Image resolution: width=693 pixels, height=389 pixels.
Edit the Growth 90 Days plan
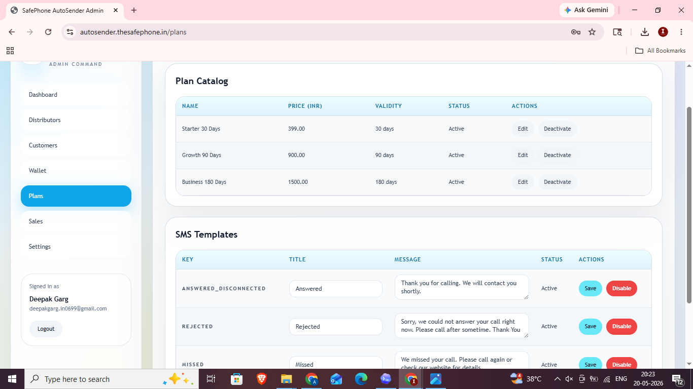pos(523,155)
